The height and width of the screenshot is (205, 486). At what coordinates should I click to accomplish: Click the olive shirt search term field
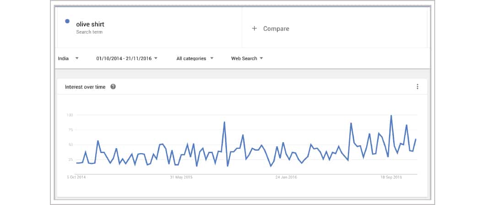click(x=91, y=24)
